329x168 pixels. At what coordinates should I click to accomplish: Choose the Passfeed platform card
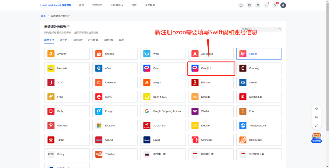[67, 126]
